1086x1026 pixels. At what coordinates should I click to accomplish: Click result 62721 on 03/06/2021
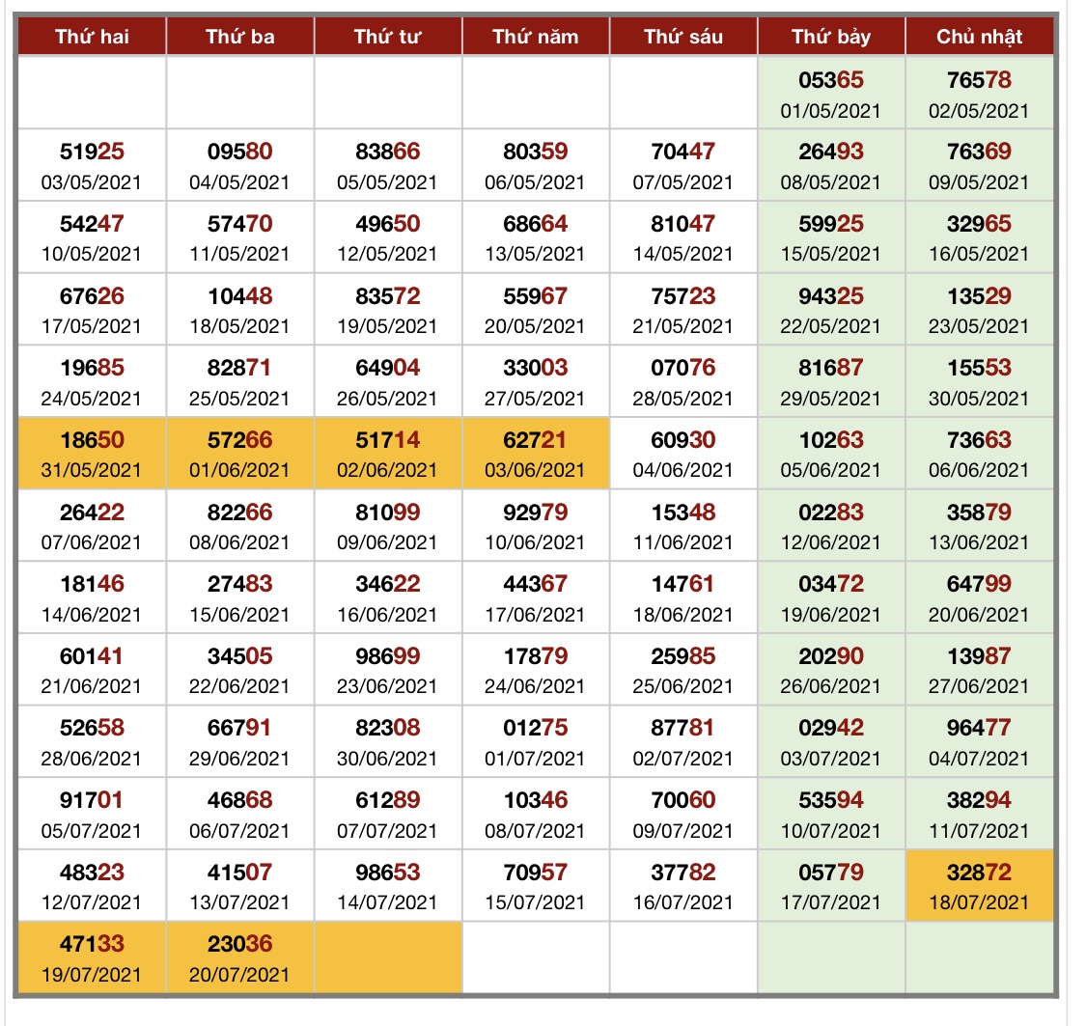click(536, 454)
